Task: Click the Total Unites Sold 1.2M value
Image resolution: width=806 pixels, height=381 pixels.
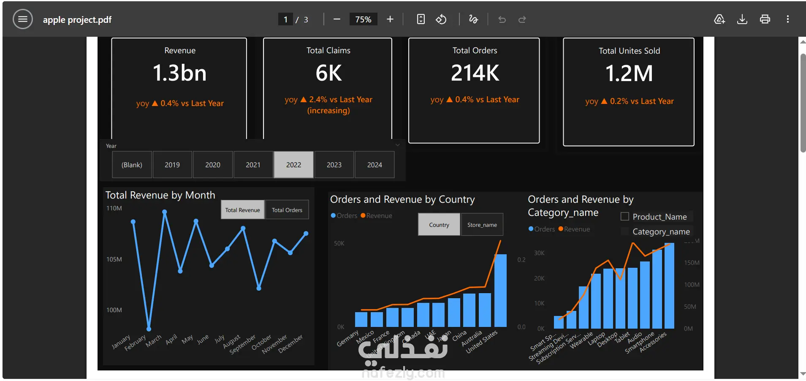Action: tap(629, 73)
